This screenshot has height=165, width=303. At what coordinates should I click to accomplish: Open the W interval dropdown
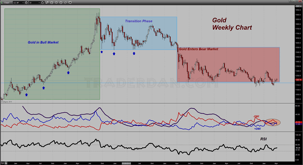click(x=34, y=3)
